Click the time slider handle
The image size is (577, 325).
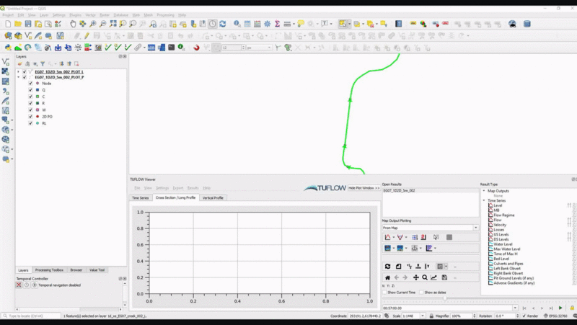click(x=444, y=298)
